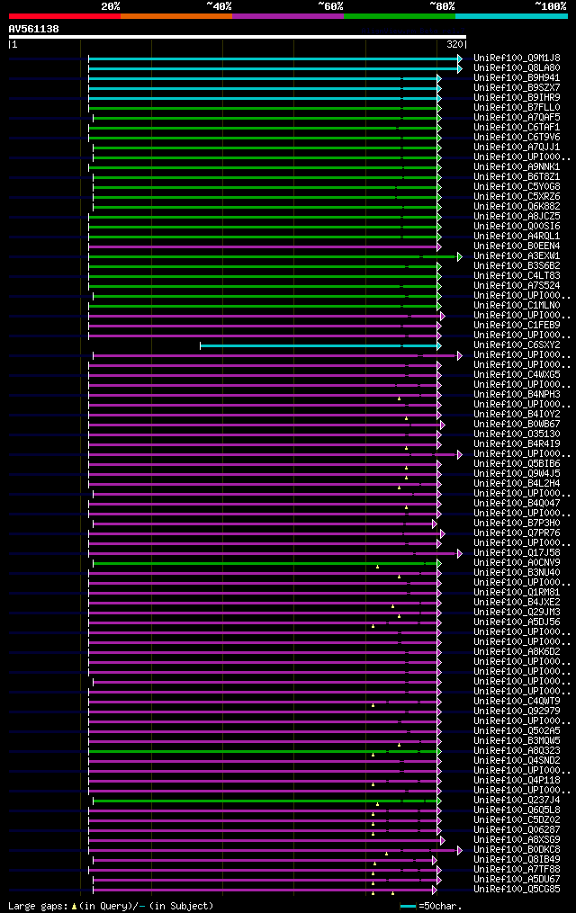Image resolution: width=576 pixels, height=913 pixels.
Task: Select hit label UniRef100_Q7PR76
Action: tap(517, 533)
